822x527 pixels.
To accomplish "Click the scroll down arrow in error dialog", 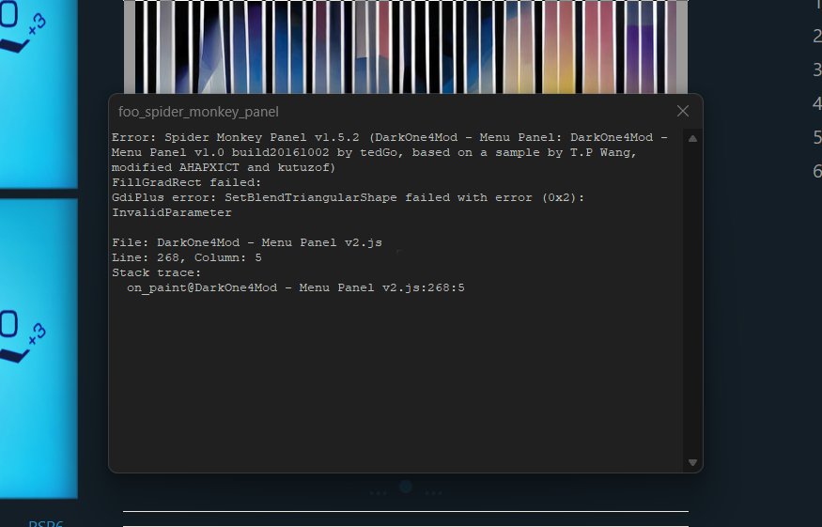I will pos(692,462).
